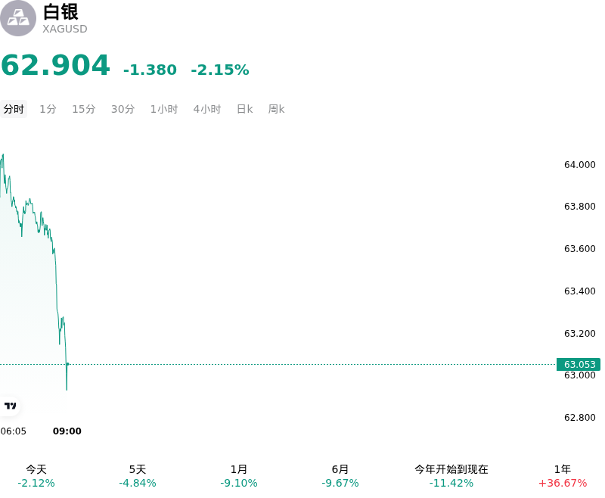Screen dimensions: 605x498
Task: Select the 今天 performance range
Action: click(x=36, y=476)
